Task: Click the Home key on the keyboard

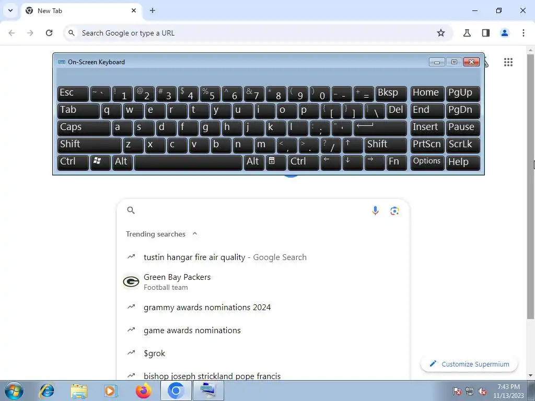Action: (427, 93)
